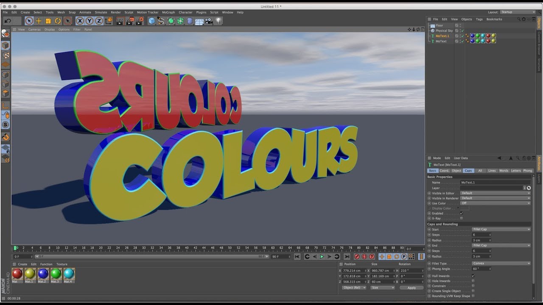Open Visible in Editor dropdown

495,193
